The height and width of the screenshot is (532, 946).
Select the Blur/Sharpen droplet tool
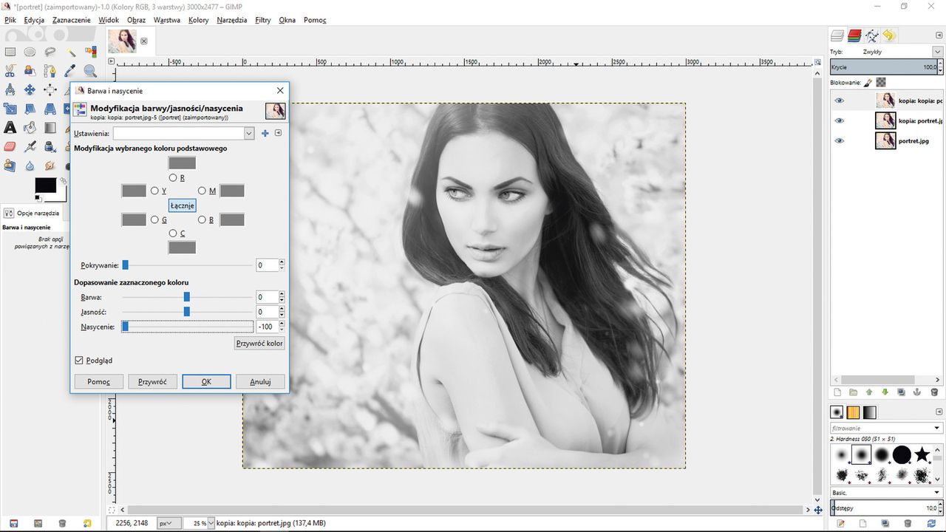[30, 166]
